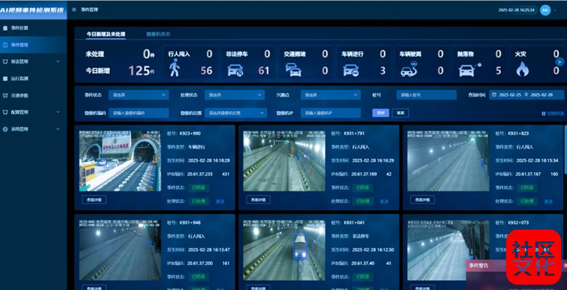This screenshot has width=567, height=290.
Task: Click the 非法停车 illegal parking car icon
Action: [235, 70]
